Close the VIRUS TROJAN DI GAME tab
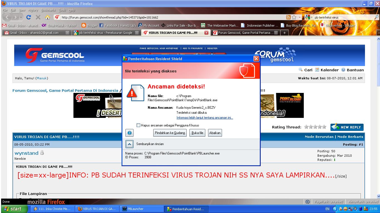Viewport: 380px width, 213px height. tap(206, 33)
